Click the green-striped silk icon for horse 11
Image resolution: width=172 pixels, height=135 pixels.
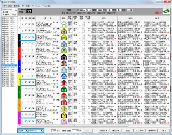coord(64,89)
